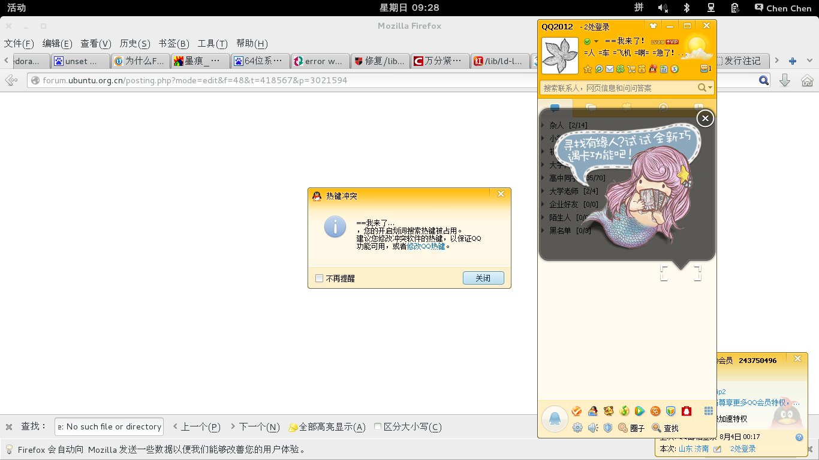
Task: Open QQ sound speaker settings icon
Action: coord(593,428)
